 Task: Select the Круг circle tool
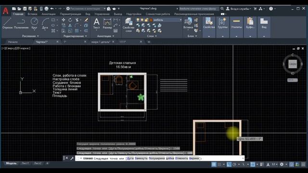(x=34, y=24)
